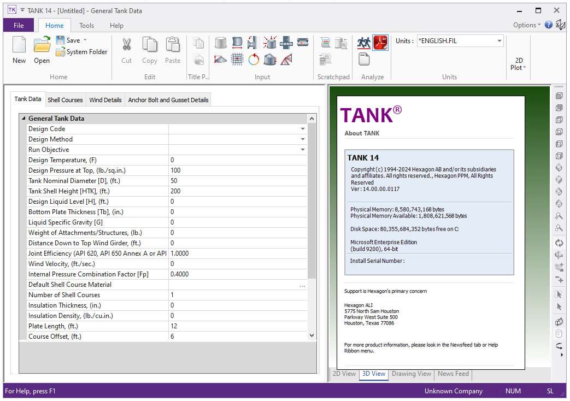Click the orbit rotate arrows in right toolbar

coord(559,243)
